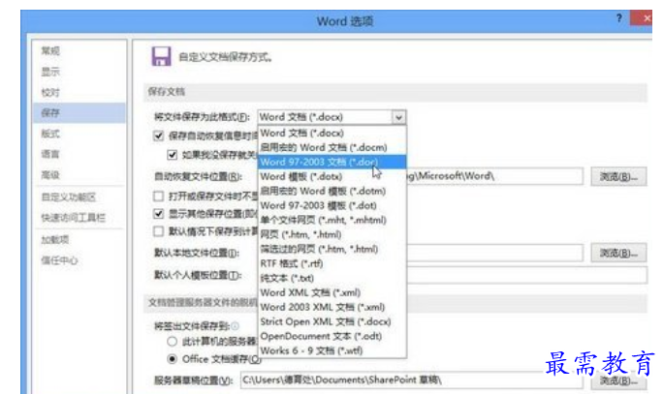
Task: Choose Word 文档 (*.docx) from list
Action: pyautogui.click(x=331, y=133)
